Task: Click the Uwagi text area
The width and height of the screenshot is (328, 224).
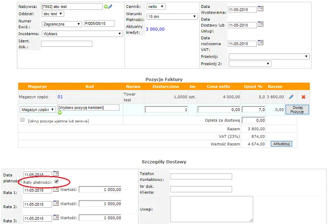Action: click(211, 209)
